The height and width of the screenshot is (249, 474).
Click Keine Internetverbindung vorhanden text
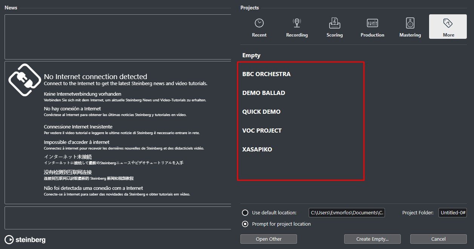[x=82, y=94]
